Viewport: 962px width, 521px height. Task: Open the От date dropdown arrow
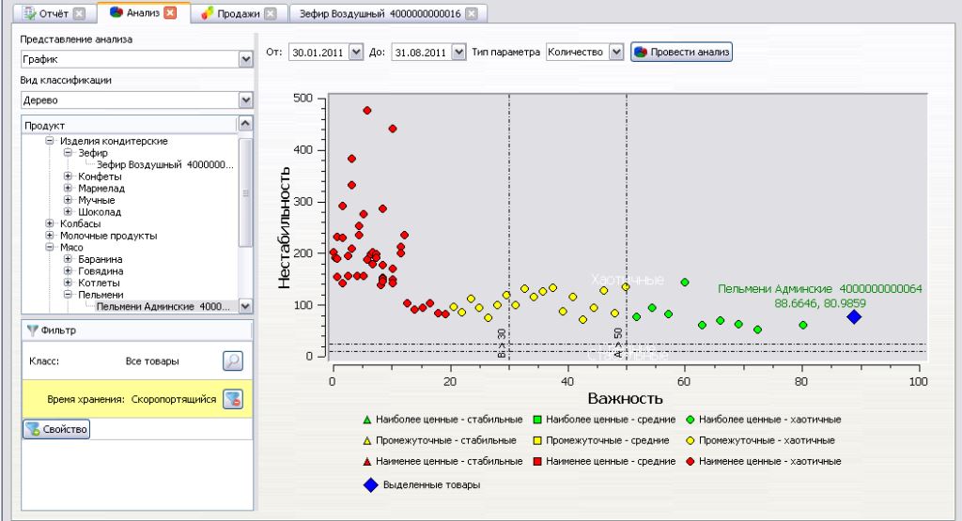click(356, 53)
